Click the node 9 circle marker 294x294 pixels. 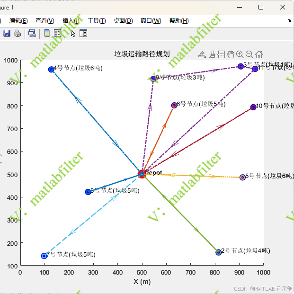point(153,79)
